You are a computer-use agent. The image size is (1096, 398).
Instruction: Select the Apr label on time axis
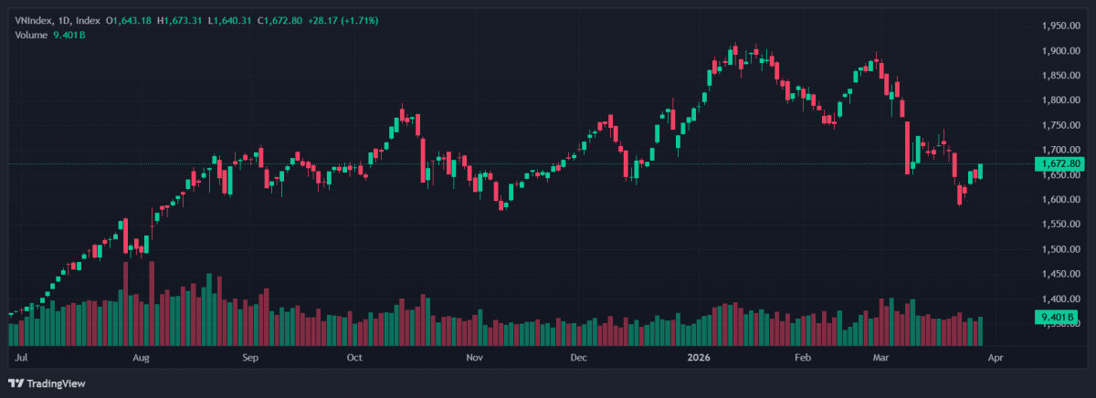995,359
